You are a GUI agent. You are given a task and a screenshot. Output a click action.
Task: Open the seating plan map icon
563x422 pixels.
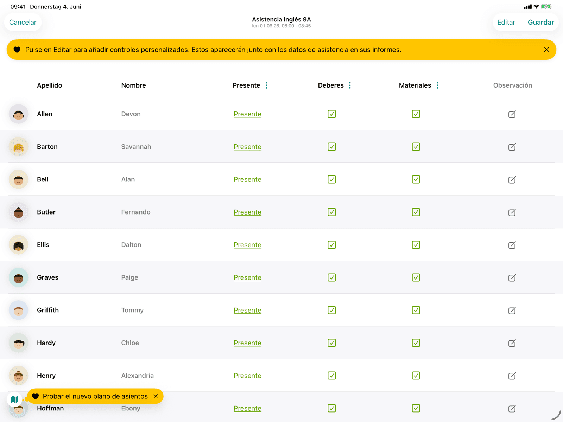pyautogui.click(x=14, y=399)
